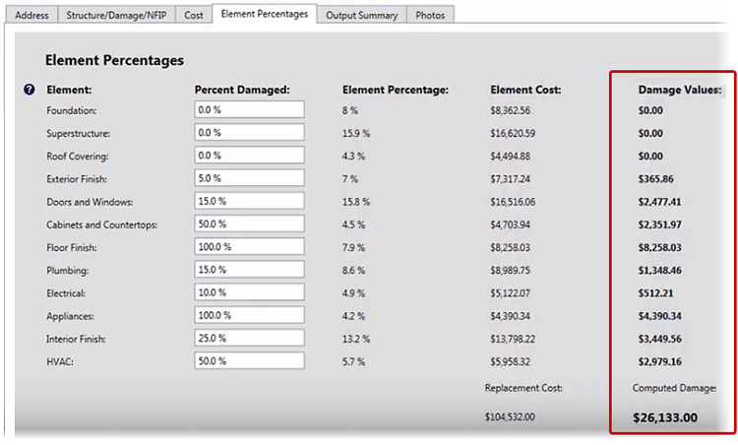
Task: Click the Foundation element cost $8,362.56
Action: click(510, 110)
